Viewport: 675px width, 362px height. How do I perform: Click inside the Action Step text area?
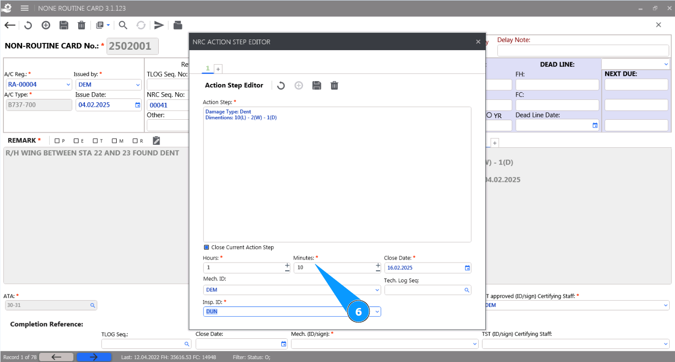[337, 174]
